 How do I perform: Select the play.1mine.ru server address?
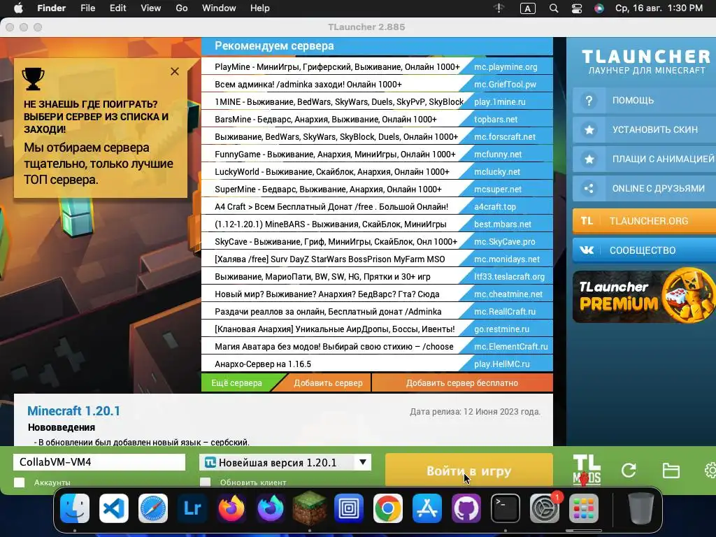(x=499, y=102)
